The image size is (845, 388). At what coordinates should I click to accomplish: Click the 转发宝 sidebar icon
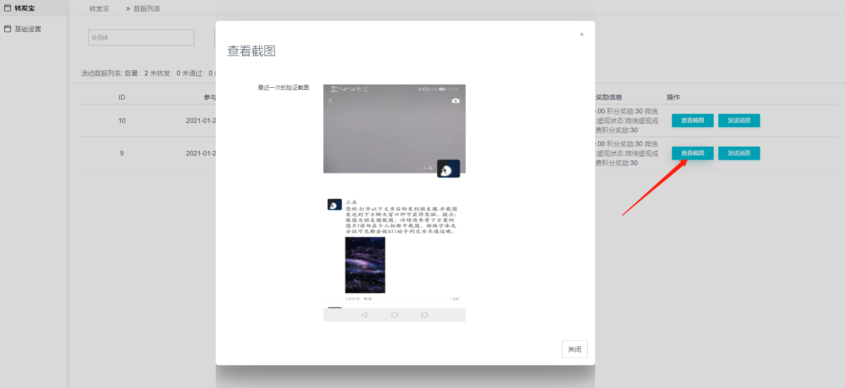click(8, 8)
